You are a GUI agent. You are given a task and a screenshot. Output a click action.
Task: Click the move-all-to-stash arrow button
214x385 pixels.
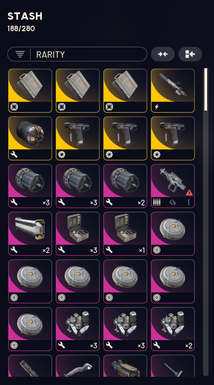pyautogui.click(x=190, y=54)
